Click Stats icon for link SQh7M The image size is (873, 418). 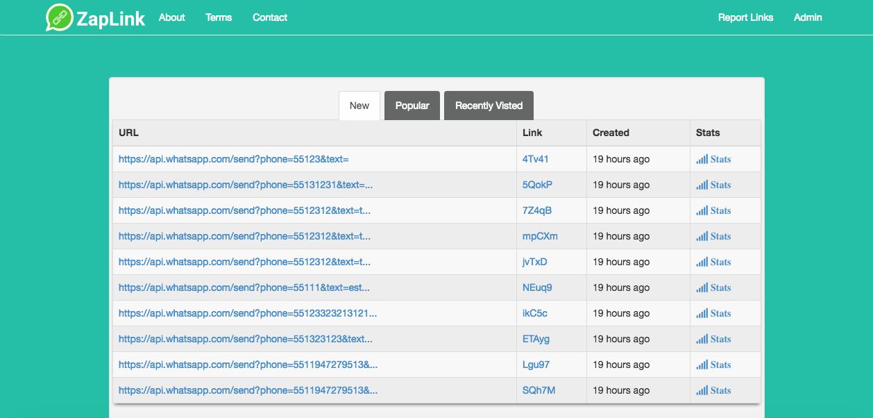[x=702, y=390]
